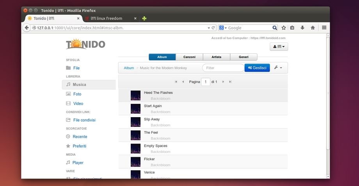The height and width of the screenshot is (186, 359).
Task: Click the picture icon beside Foto
Action: click(x=68, y=94)
